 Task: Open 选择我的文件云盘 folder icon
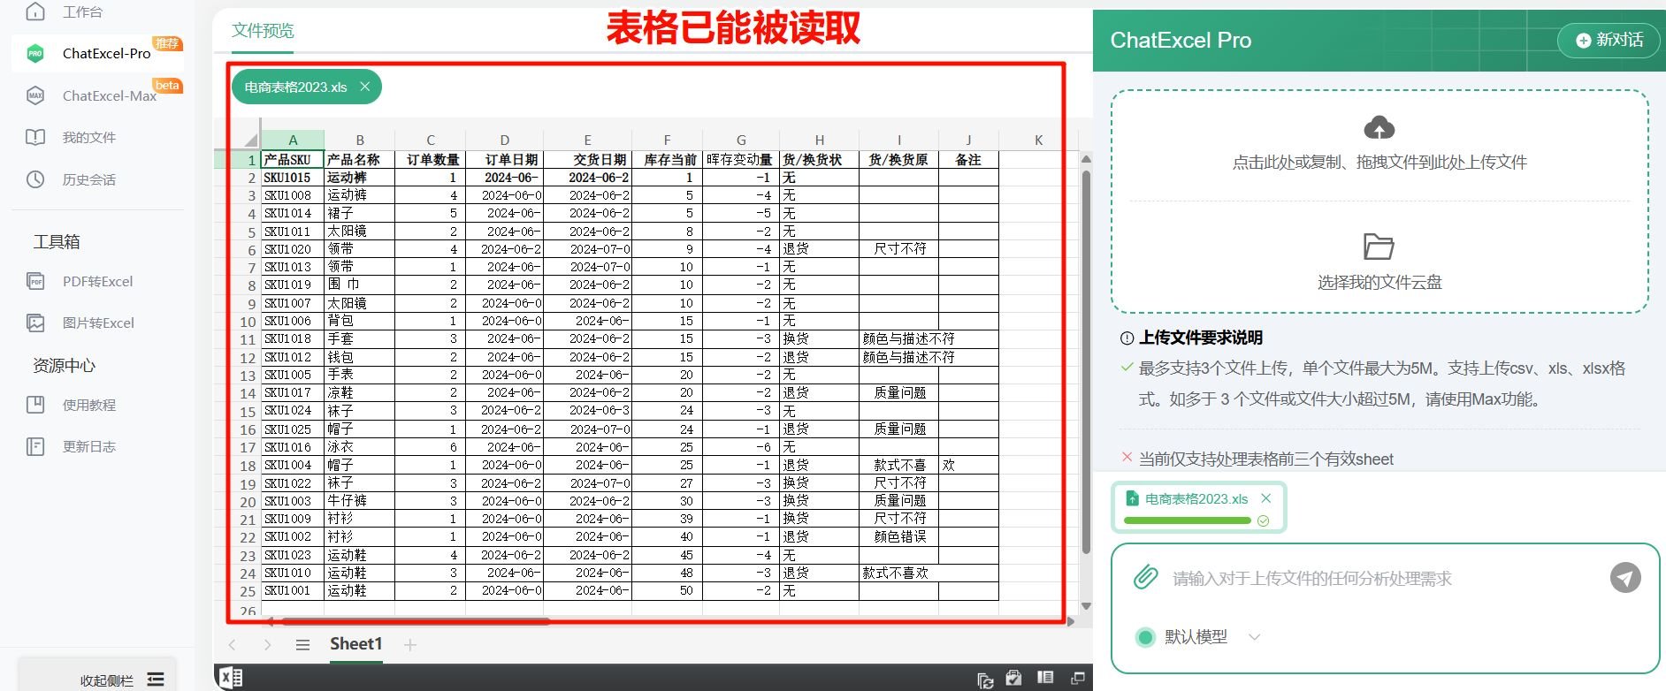pyautogui.click(x=1379, y=247)
